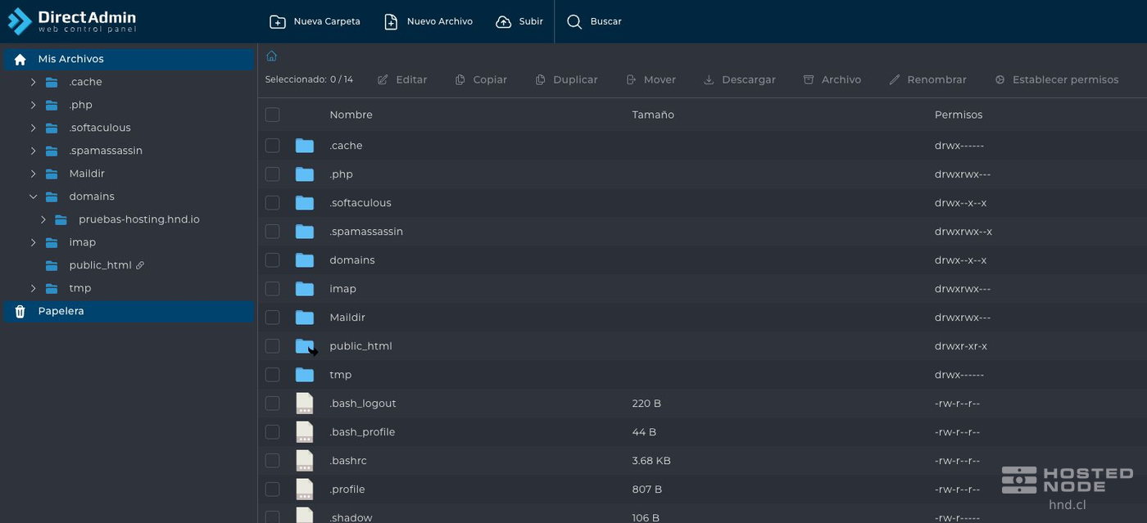Open the .spamassassin folder name in list
This screenshot has height=523, width=1147.
point(366,232)
